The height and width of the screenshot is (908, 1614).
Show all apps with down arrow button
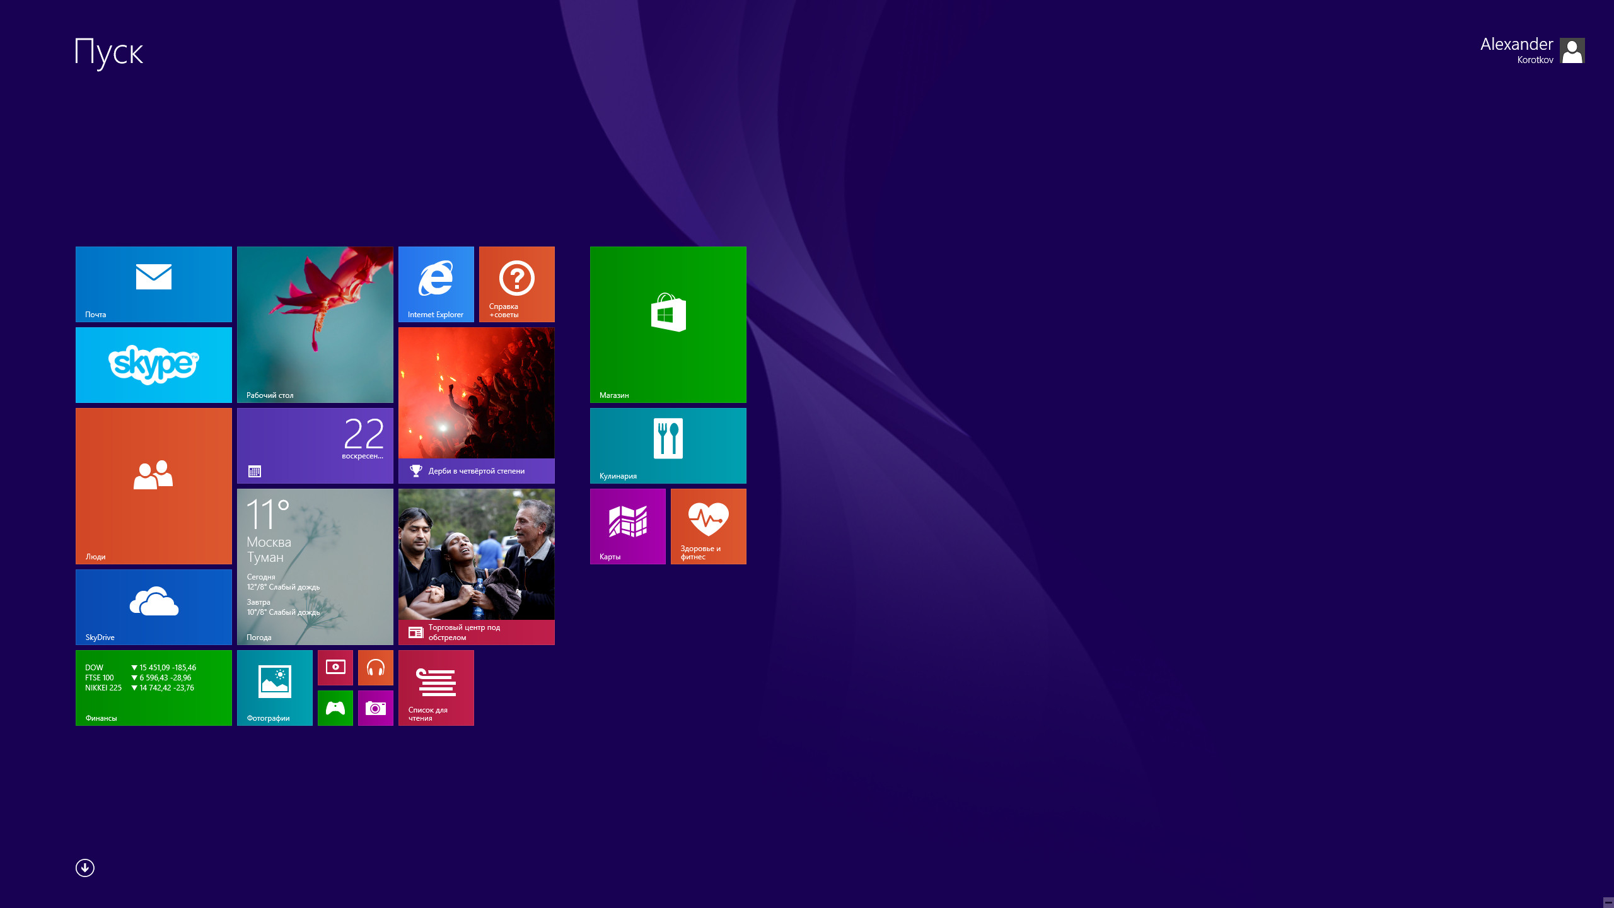[85, 868]
